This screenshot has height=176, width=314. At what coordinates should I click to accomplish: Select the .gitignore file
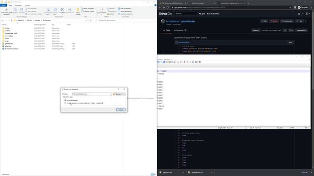[8, 46]
